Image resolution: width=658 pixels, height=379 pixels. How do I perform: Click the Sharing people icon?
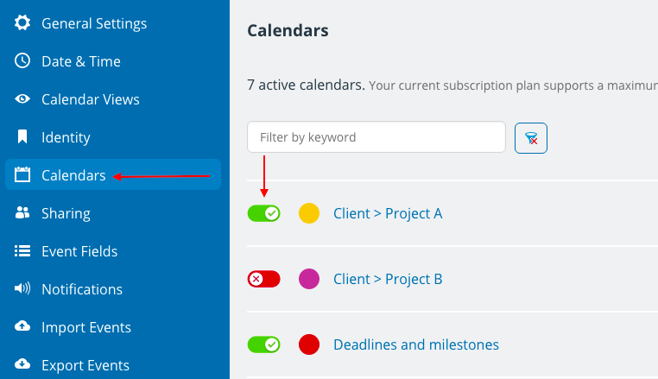tap(22, 212)
